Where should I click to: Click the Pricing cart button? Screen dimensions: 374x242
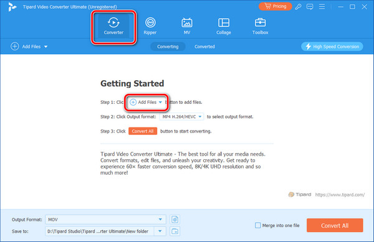(x=276, y=6)
